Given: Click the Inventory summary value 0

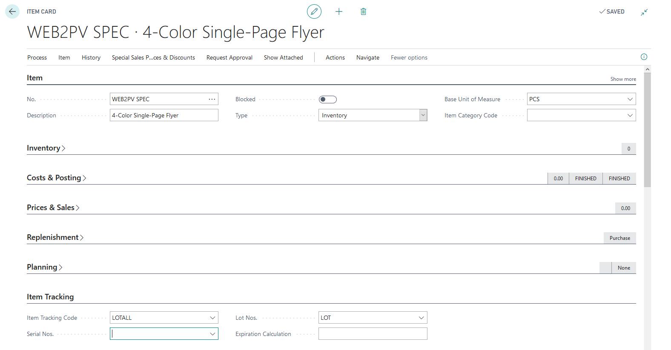Looking at the screenshot, I should [629, 148].
